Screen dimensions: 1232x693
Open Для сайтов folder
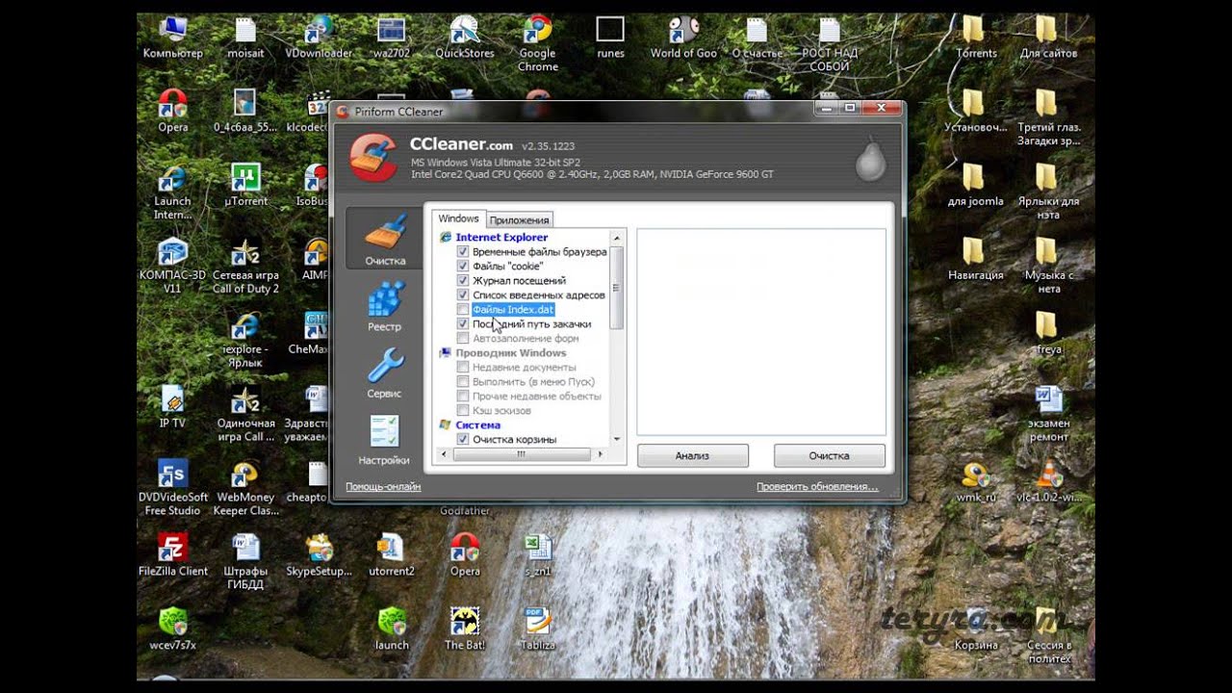1048,38
